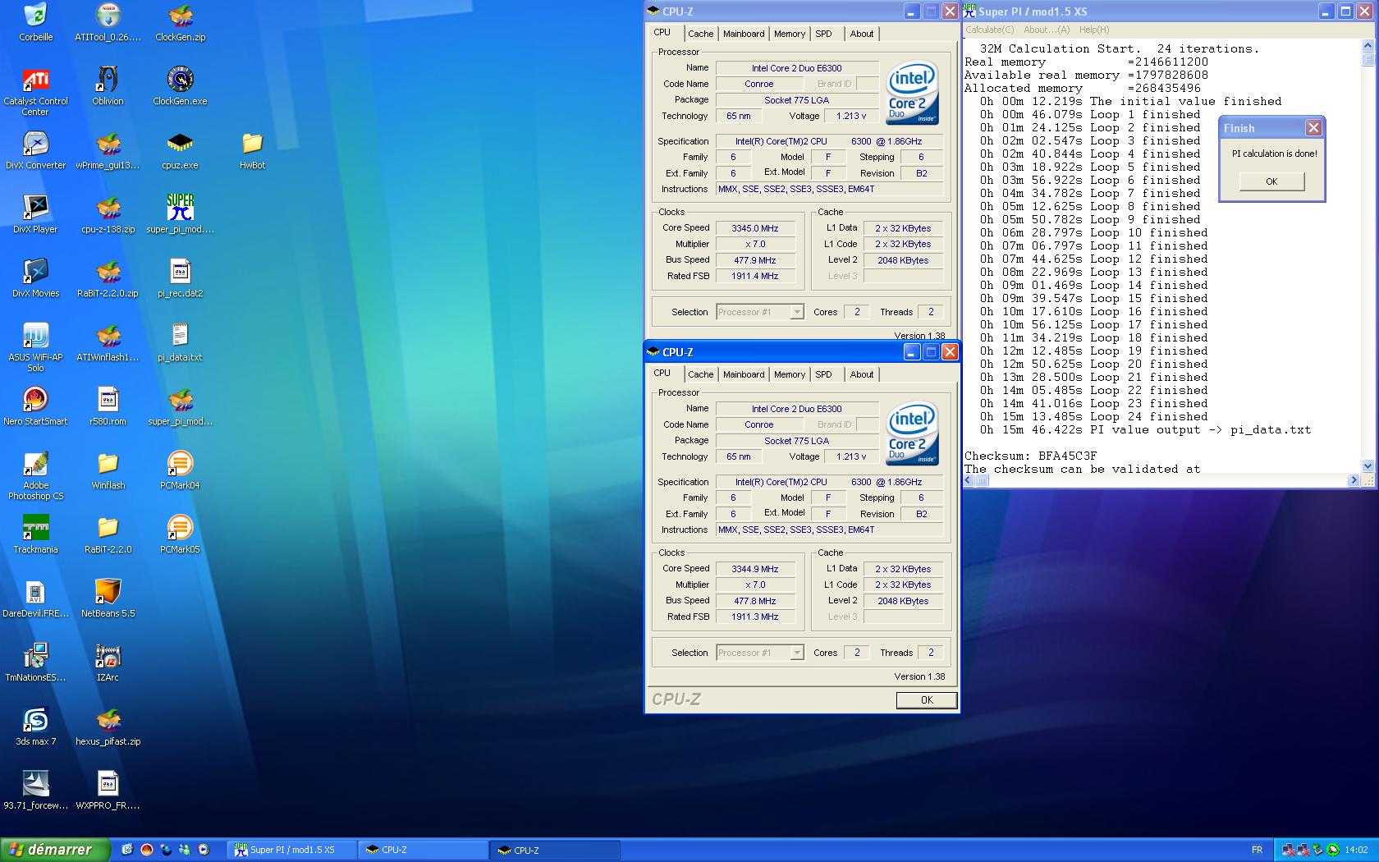Open DivX Converter shortcut
The height and width of the screenshot is (862, 1379).
pos(35,143)
